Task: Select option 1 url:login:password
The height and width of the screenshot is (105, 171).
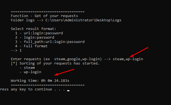Action: [39, 33]
